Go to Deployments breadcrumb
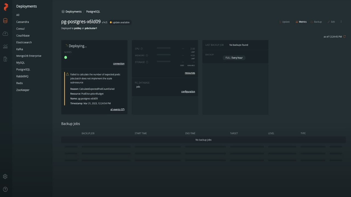This screenshot has width=351, height=197. point(73,12)
